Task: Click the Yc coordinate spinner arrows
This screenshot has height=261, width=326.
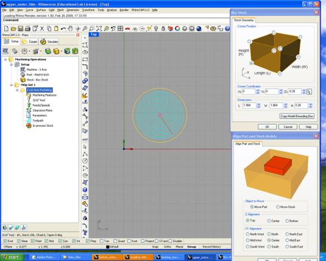Action: (x=281, y=91)
